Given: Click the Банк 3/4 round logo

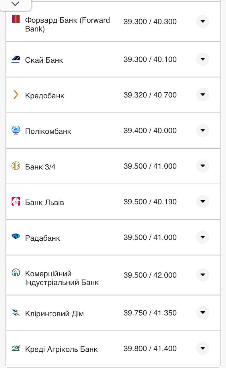Looking at the screenshot, I should (x=16, y=166).
